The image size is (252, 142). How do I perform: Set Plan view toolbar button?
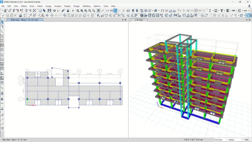(x=111, y=11)
